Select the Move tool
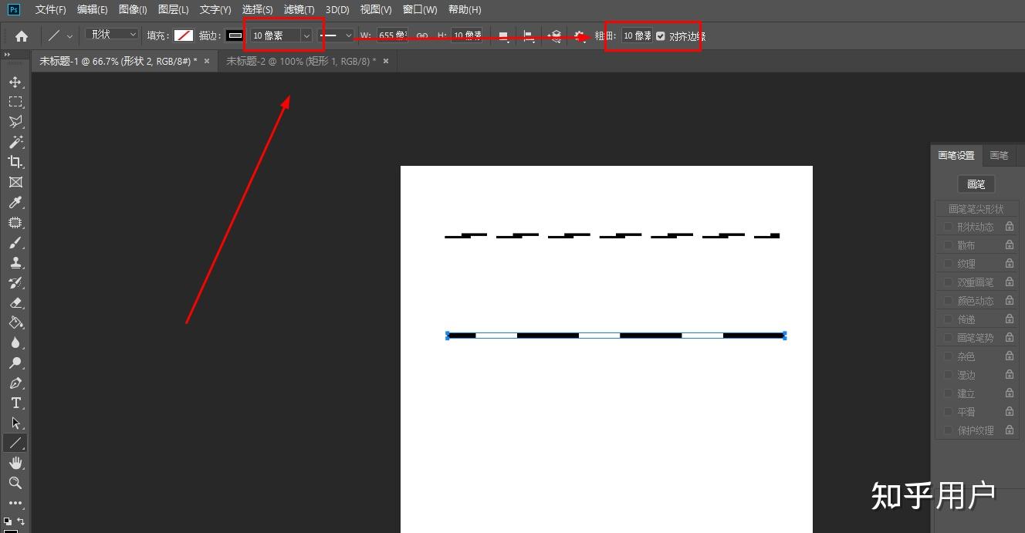This screenshot has height=533, width=1025. 15,82
